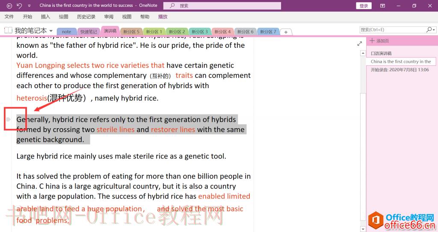Click the paragraph handle beside 'Generally'
The height and width of the screenshot is (232, 438).
click(x=9, y=120)
